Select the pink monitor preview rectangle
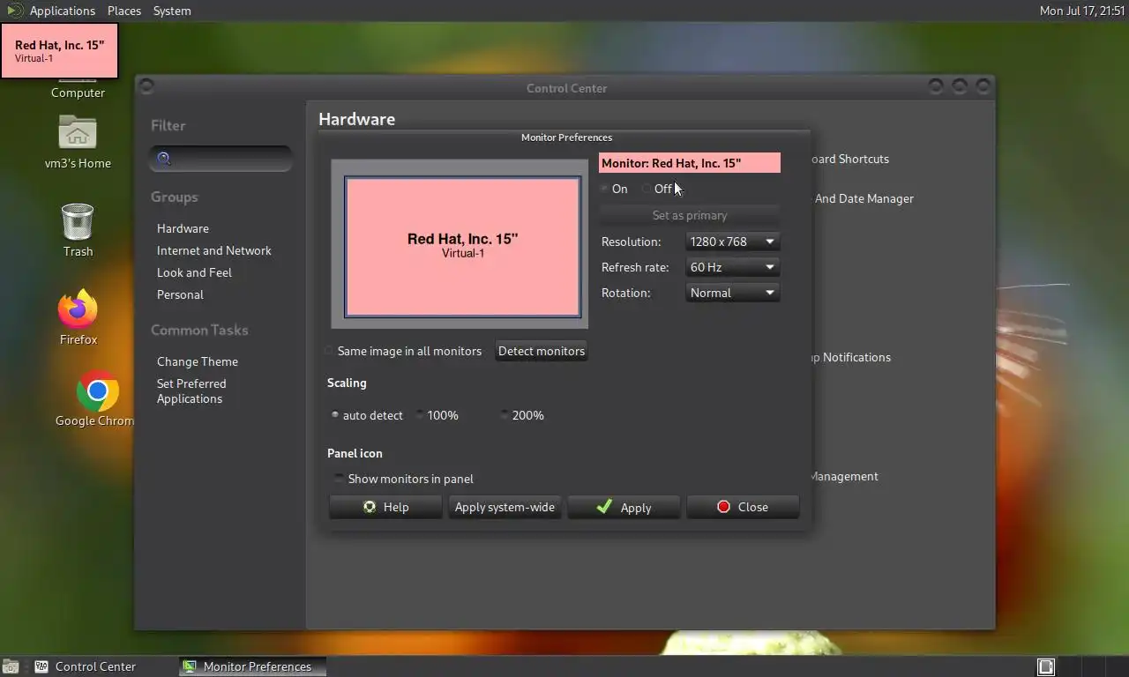1129x677 pixels. [x=462, y=247]
